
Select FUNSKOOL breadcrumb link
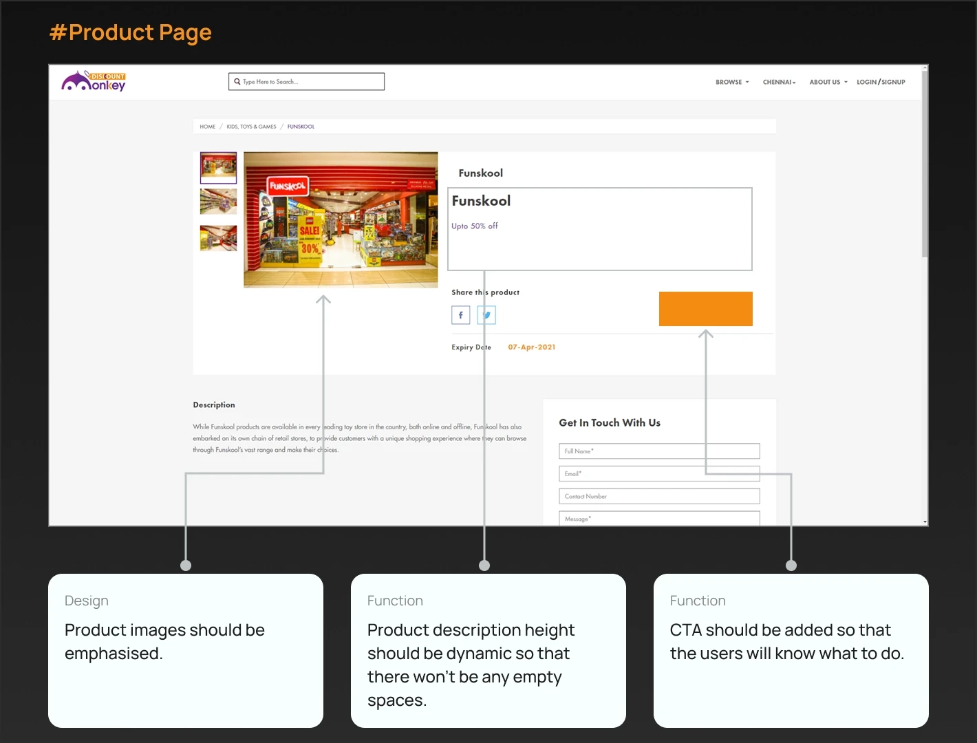pos(301,127)
